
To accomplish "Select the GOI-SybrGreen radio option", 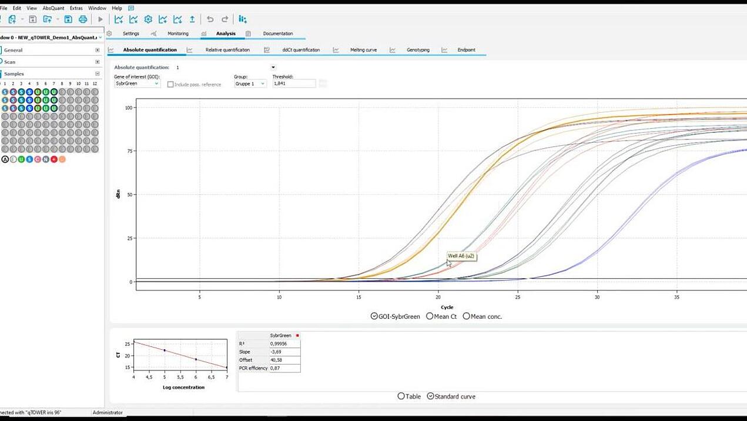I will click(x=374, y=316).
